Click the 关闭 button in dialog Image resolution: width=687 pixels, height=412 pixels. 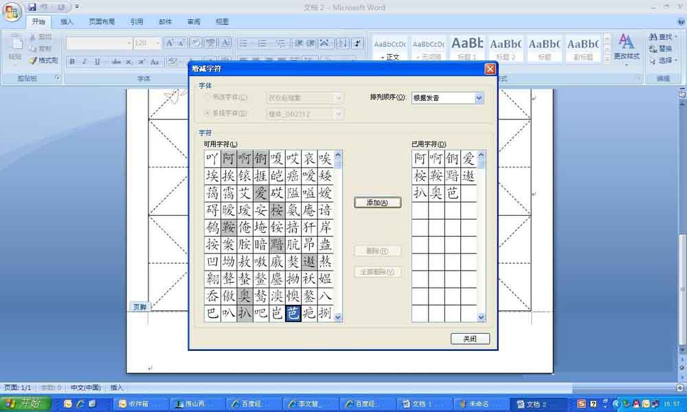[470, 339]
